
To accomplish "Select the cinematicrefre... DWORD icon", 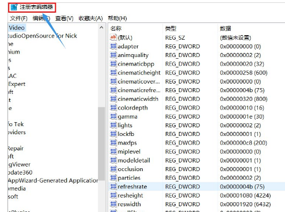I will (113, 90).
